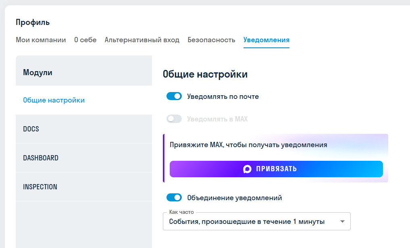Click the Общие настройки page heading
Viewport: 410px width, 248px height.
(x=205, y=74)
